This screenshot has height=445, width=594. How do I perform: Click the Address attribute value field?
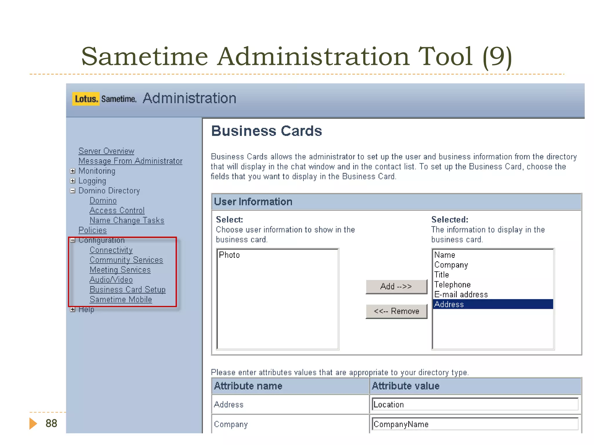pyautogui.click(x=475, y=404)
